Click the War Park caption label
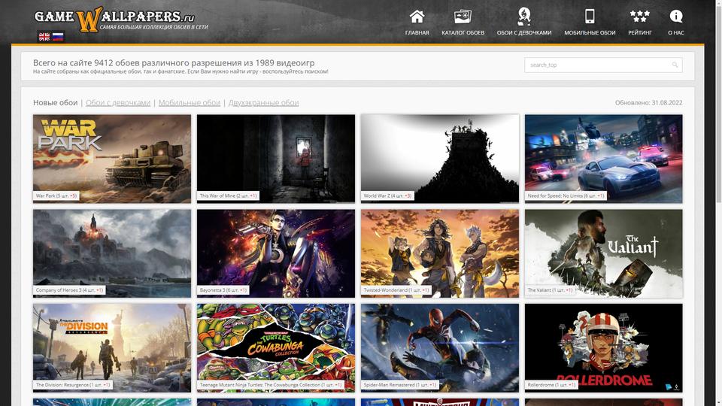 click(56, 195)
